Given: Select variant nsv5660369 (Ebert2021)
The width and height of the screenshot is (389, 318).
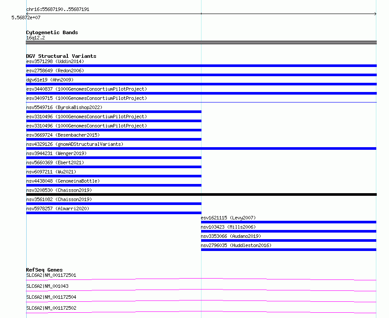Looking at the screenshot, I should pyautogui.click(x=55, y=163).
